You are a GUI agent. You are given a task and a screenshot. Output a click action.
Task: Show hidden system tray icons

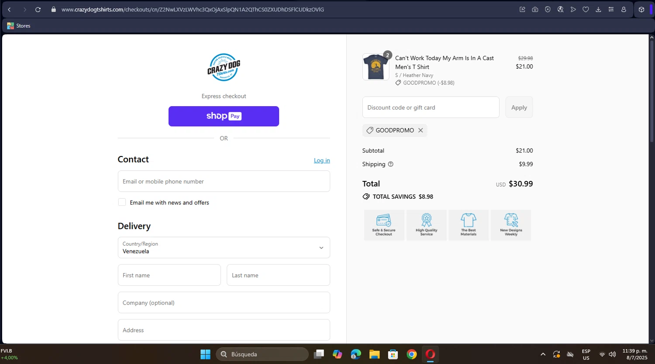[x=543, y=354]
